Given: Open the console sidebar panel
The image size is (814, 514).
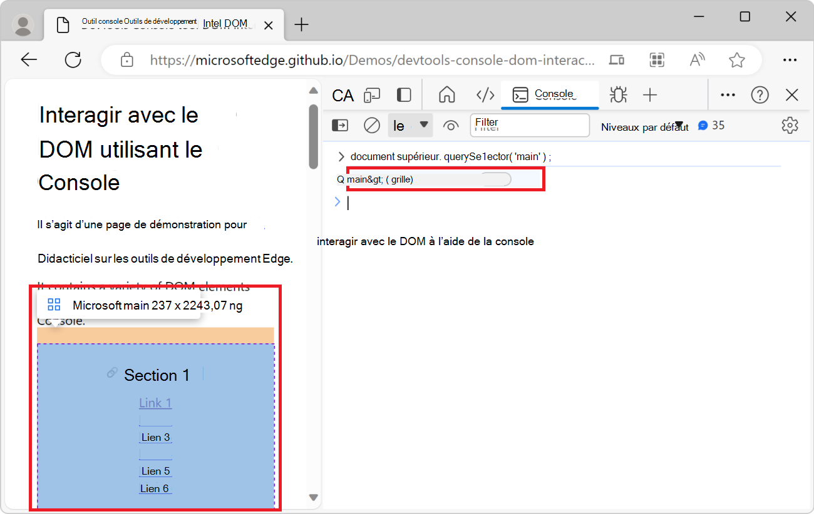Looking at the screenshot, I should 339,125.
